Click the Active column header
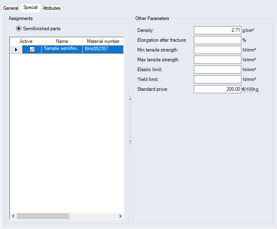 click(x=26, y=41)
